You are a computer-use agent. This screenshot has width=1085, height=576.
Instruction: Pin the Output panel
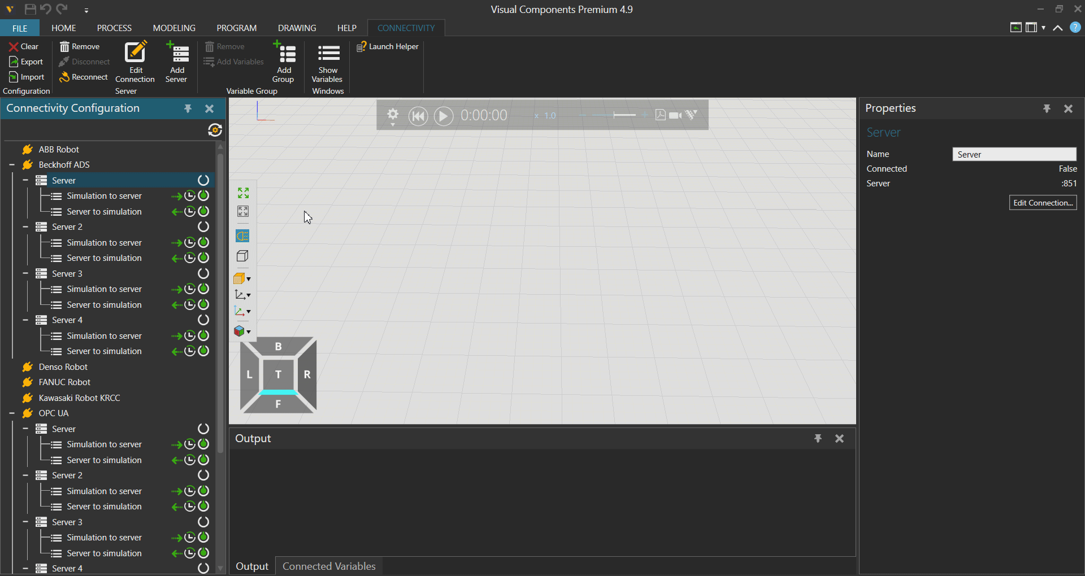pyautogui.click(x=818, y=438)
